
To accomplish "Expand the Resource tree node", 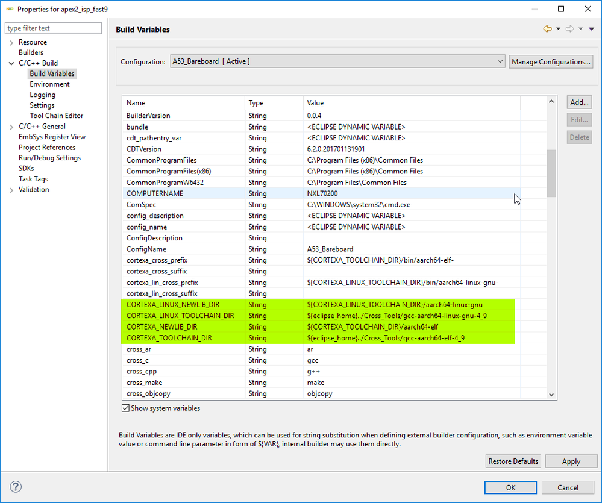I will [11, 42].
